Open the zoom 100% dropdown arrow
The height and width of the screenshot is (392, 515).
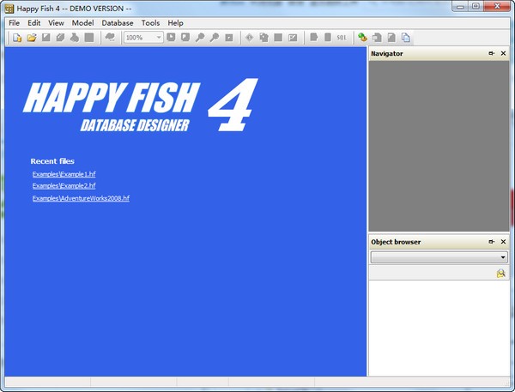pos(159,38)
